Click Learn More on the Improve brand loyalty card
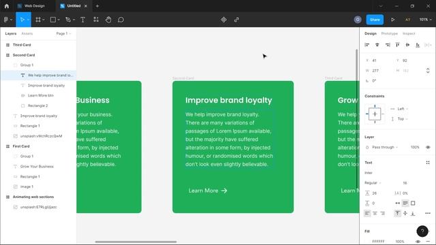Image resolution: width=436 pixels, height=245 pixels. pyautogui.click(x=208, y=191)
